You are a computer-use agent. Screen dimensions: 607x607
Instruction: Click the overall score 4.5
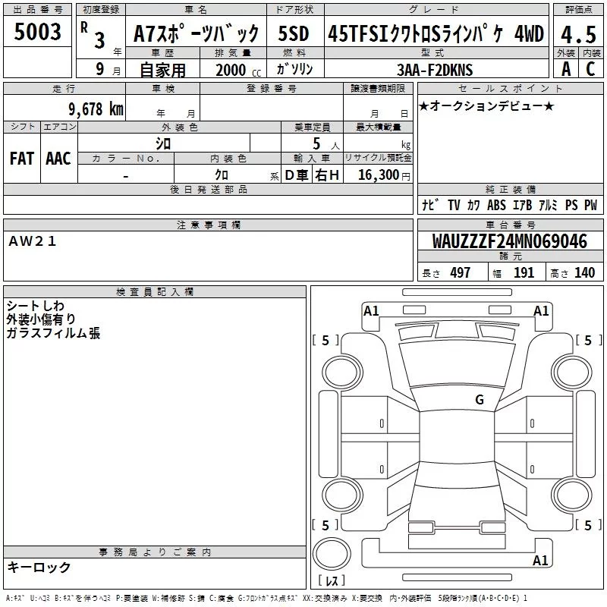click(x=578, y=34)
